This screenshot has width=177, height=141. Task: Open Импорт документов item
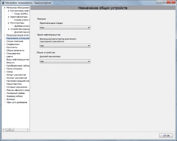point(16,75)
